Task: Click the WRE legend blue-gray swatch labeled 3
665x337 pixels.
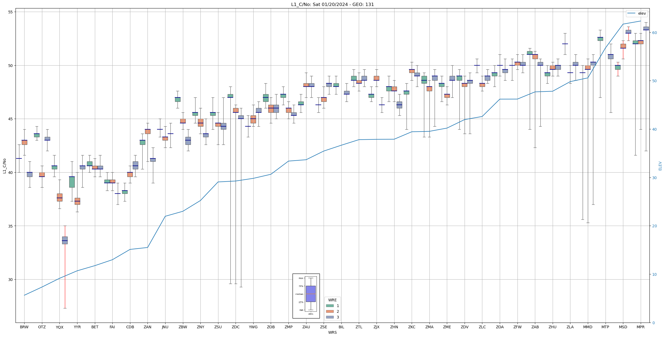Action: click(x=330, y=317)
